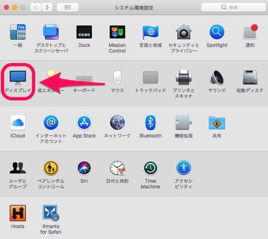Open ディスプレイ (Displays) preferences
268x239 pixels.
(x=18, y=78)
